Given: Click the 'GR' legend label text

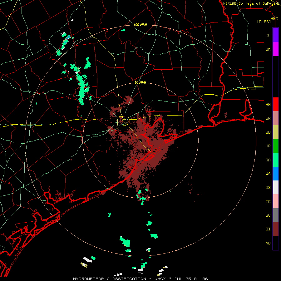Looking at the screenshot, I should click(268, 118).
